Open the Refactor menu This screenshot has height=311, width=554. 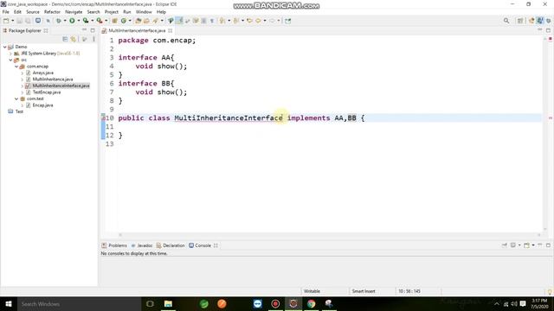click(52, 11)
